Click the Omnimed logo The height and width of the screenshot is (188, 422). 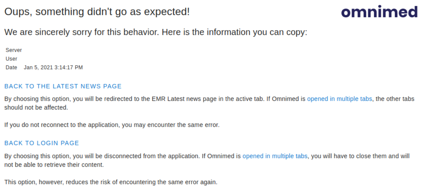point(379,12)
